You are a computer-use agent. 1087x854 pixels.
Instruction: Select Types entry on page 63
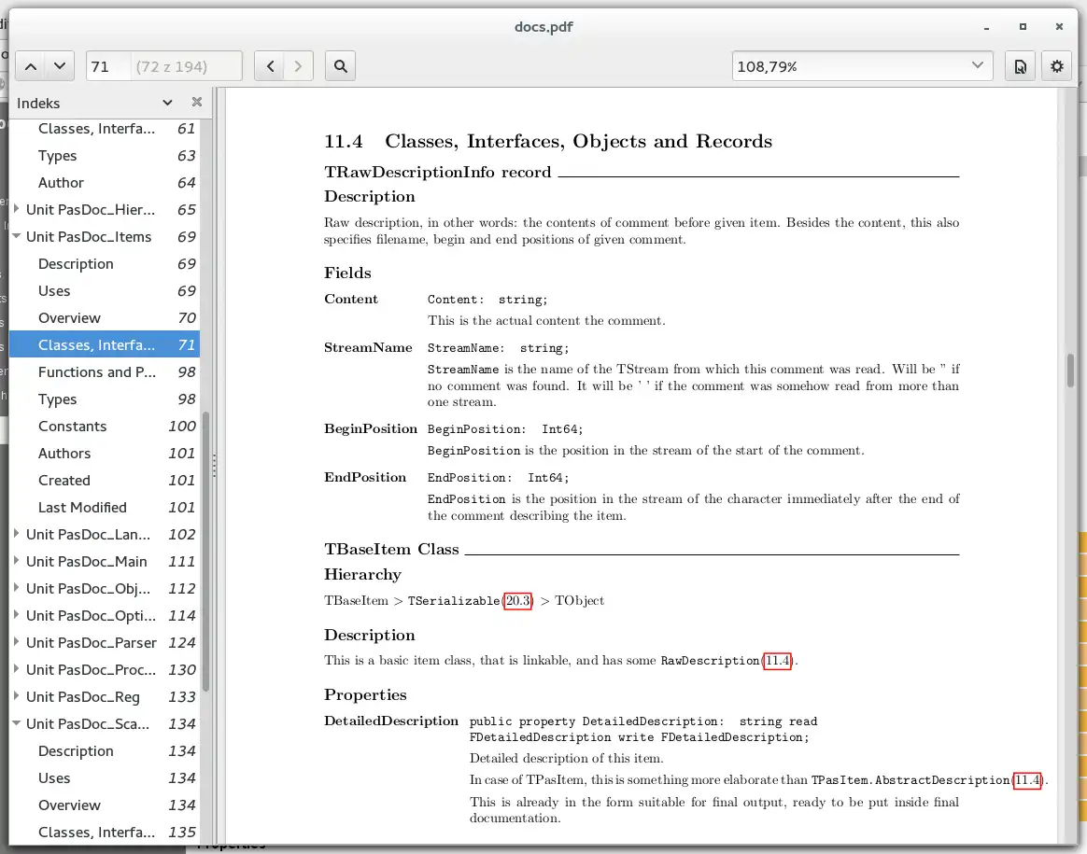coord(105,156)
